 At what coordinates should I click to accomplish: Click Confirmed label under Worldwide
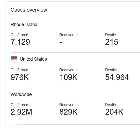(x=19, y=105)
